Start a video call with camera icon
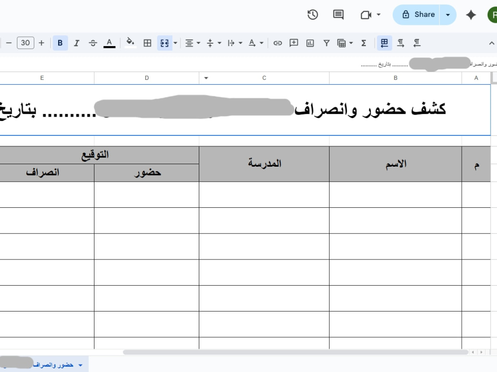 click(366, 15)
